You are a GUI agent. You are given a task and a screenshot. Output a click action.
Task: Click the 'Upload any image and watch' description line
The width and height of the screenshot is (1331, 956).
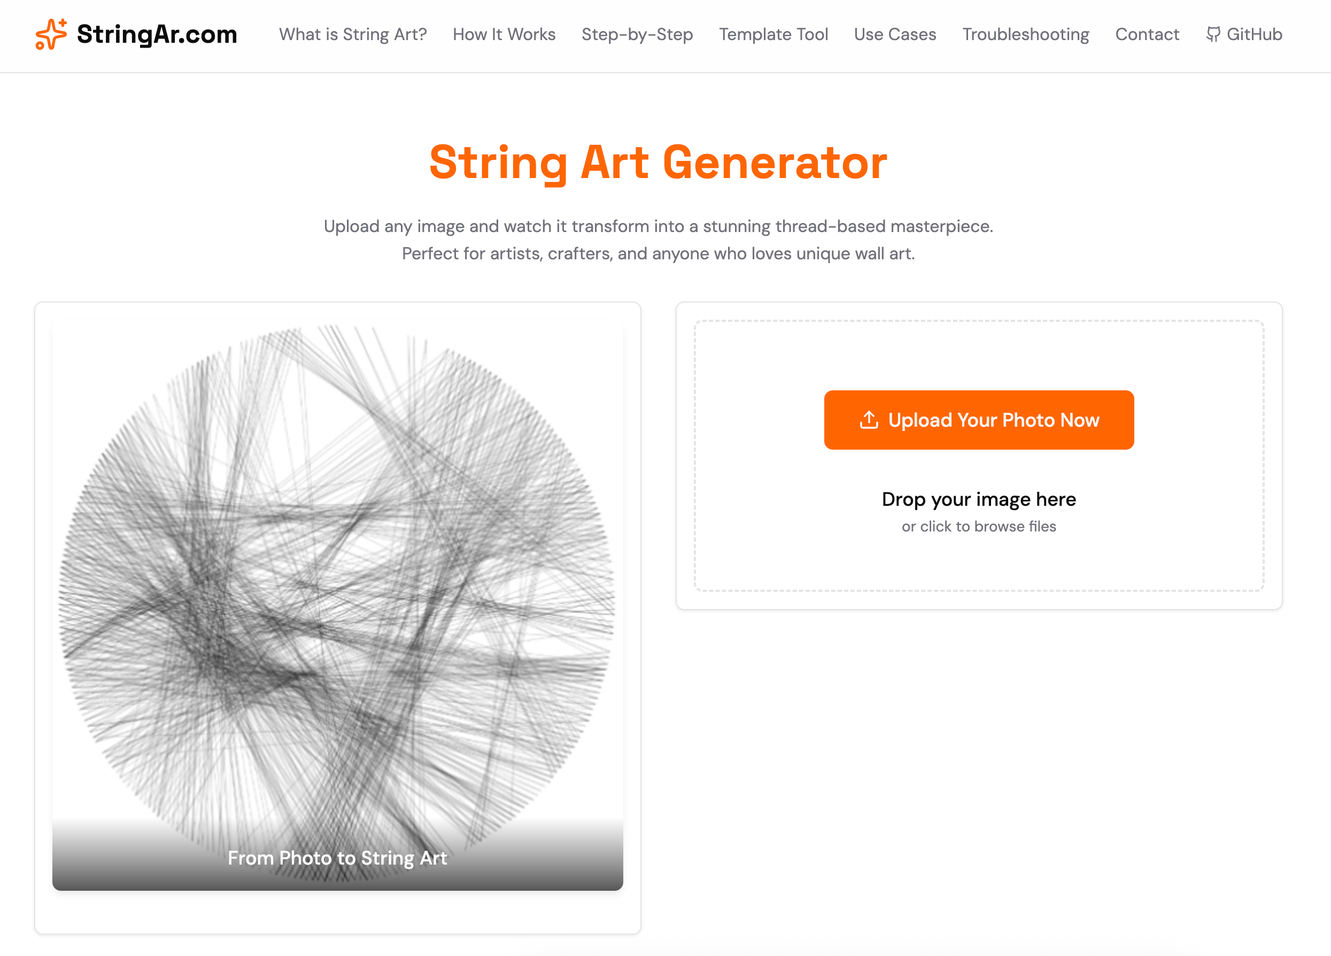(658, 227)
